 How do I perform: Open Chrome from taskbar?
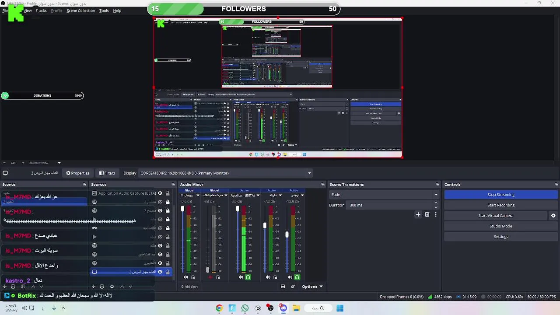tap(219, 308)
